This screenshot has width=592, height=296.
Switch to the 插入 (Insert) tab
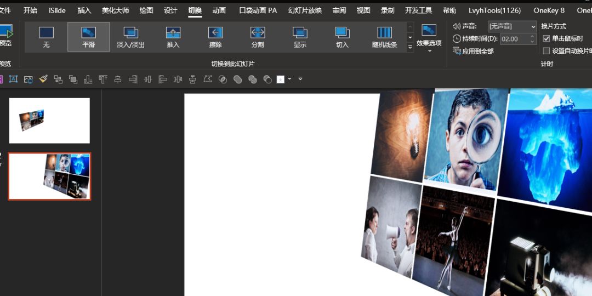84,10
